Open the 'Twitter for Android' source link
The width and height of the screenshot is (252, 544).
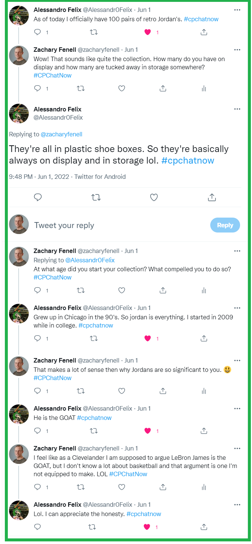click(100, 177)
